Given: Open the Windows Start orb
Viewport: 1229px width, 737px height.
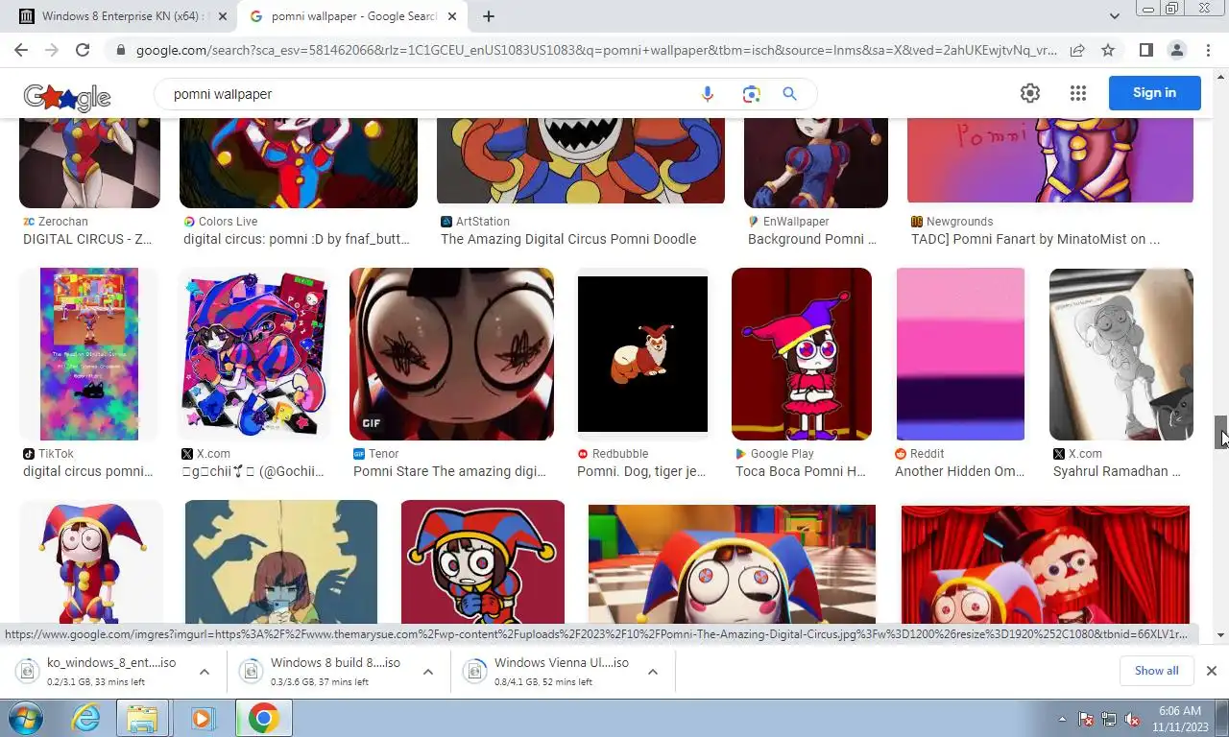Looking at the screenshot, I should 26,718.
